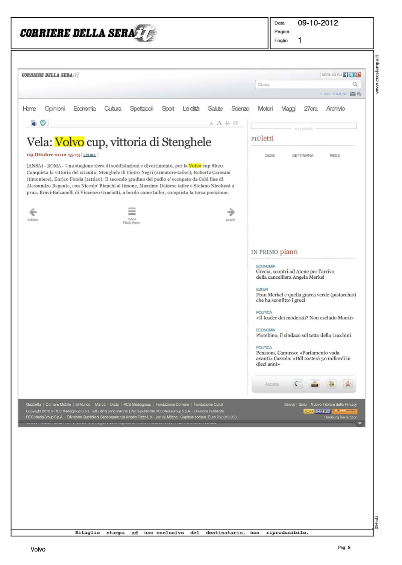Viewport: 402px width, 565px height.
Task: Click the Twitter icon in the header
Action: [352, 75]
